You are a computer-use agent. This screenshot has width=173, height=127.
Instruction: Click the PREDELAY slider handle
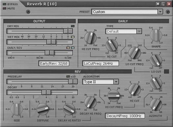click(x=73, y=82)
